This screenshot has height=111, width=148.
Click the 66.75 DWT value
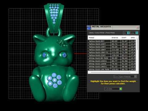click(x=125, y=69)
